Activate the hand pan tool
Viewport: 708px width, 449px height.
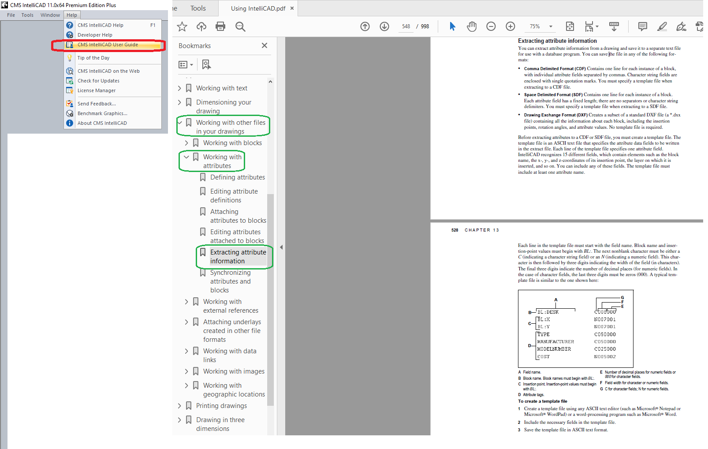[472, 26]
